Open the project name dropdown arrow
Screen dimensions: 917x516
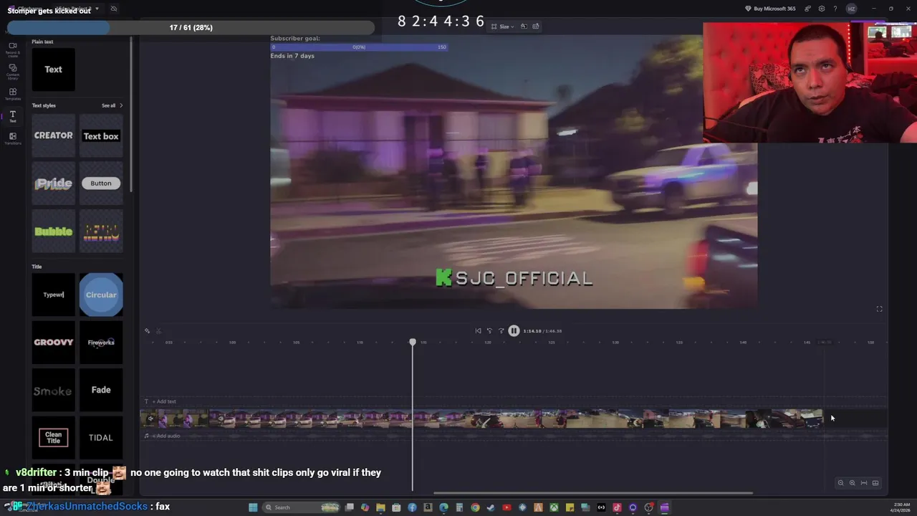pos(97,9)
